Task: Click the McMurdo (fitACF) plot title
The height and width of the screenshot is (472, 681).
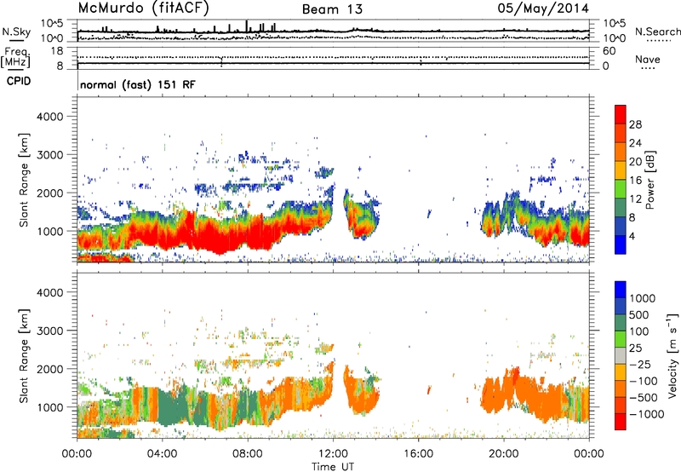Action: pyautogui.click(x=143, y=9)
